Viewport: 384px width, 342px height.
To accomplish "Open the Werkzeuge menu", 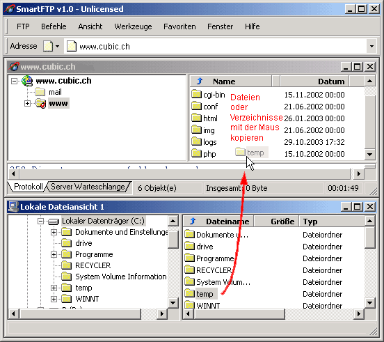I will pos(133,26).
